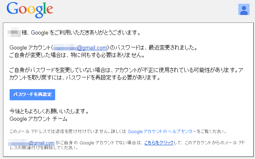The image size is (255, 159).
Task: Click the greeting line ending with ありがとうございます
Action: pyautogui.click(x=81, y=33)
